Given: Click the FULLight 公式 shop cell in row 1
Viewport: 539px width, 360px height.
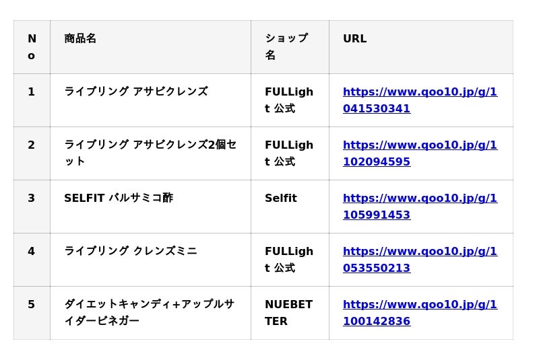Looking at the screenshot, I should (x=288, y=100).
